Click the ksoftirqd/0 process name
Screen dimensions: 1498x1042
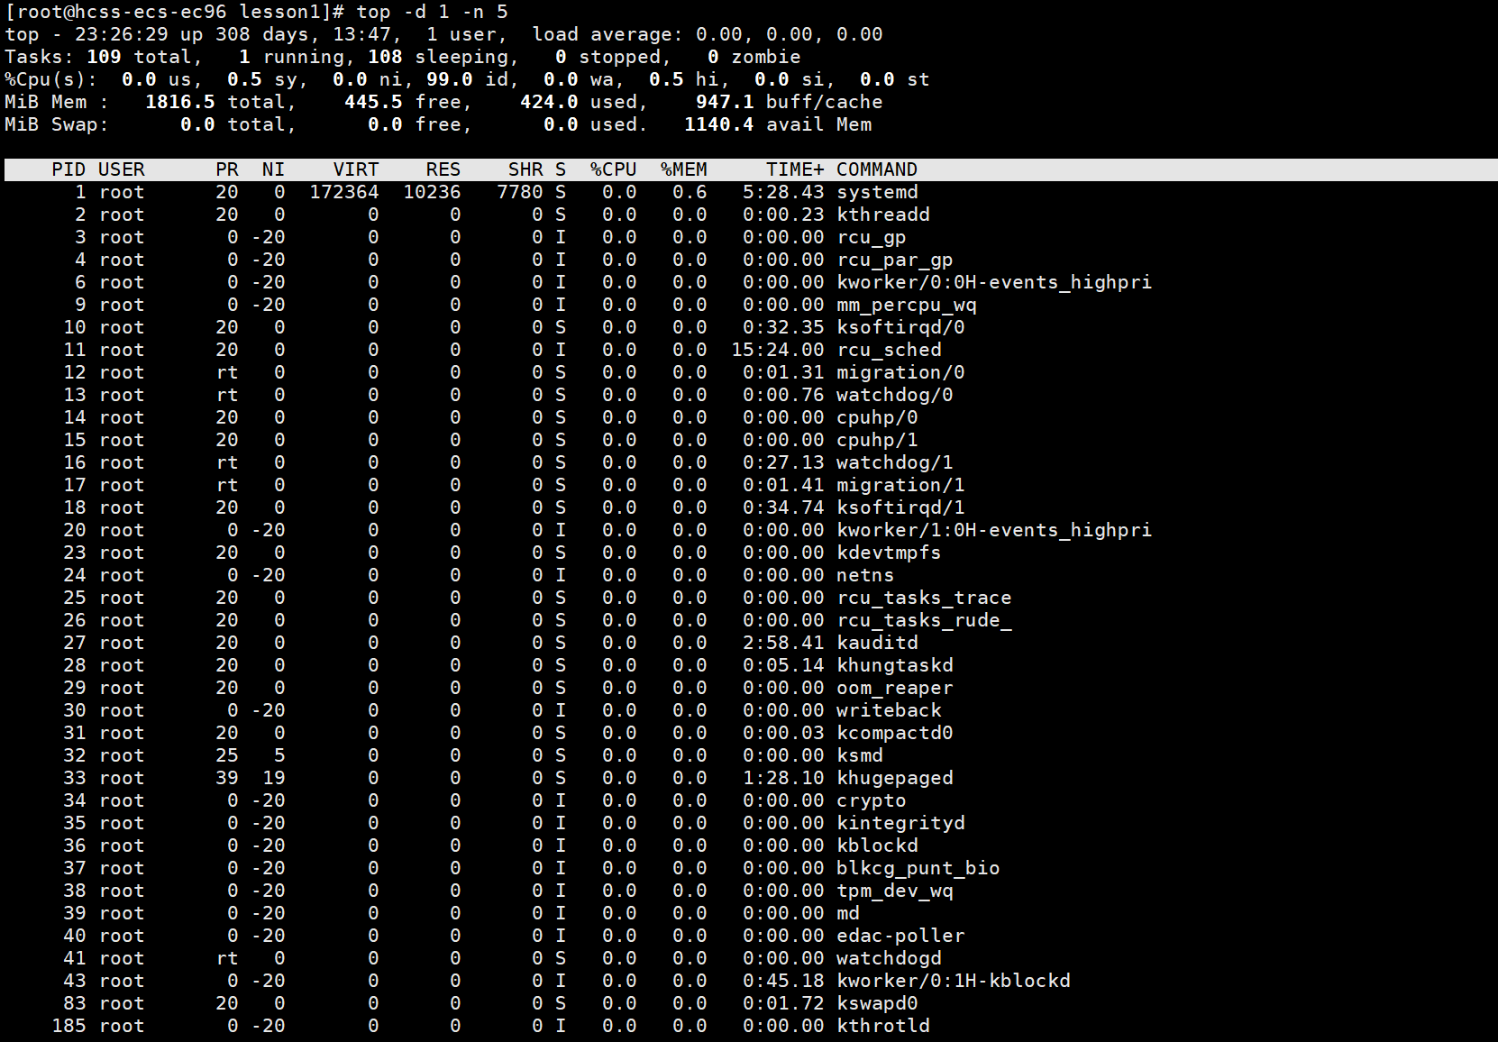click(x=900, y=327)
